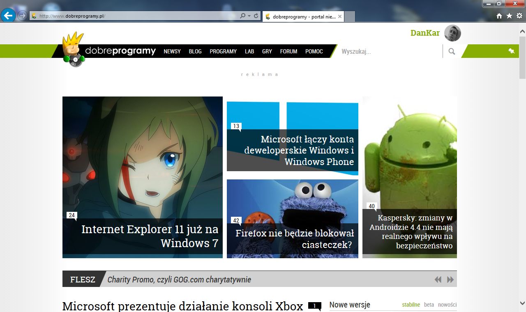
Task: Open the 40 comments bubble
Action: pos(371,206)
